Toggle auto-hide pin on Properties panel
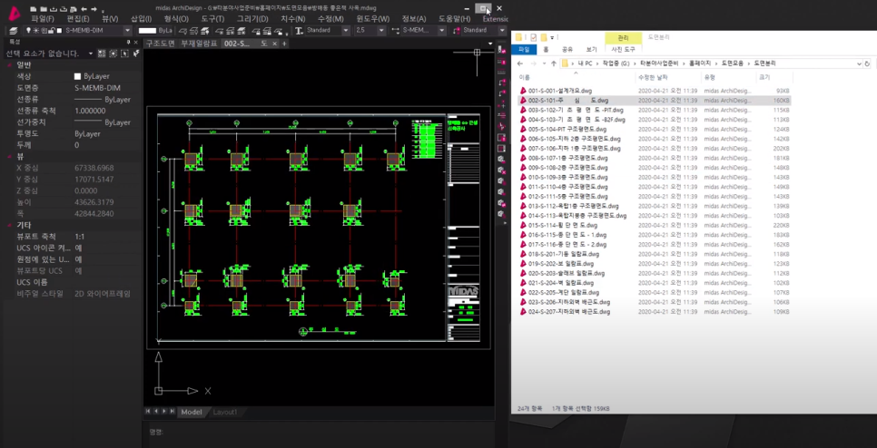This screenshot has height=448, width=877. (128, 43)
